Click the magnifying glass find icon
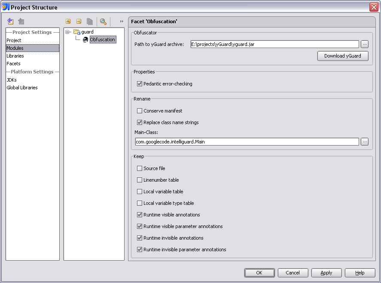The width and height of the screenshot is (381, 283). (x=103, y=21)
